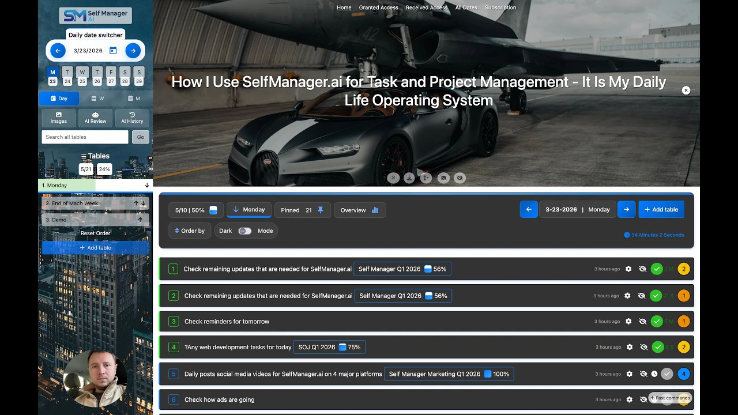Toggle green check on task row 2
The height and width of the screenshot is (415, 738).
click(x=656, y=296)
